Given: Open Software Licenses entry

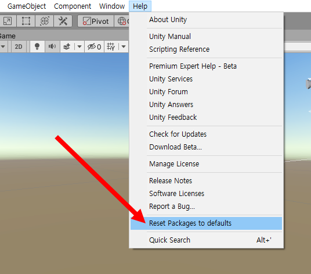Looking at the screenshot, I should tap(206, 194).
